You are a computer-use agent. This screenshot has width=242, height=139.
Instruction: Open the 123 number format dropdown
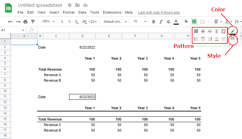[93, 22]
